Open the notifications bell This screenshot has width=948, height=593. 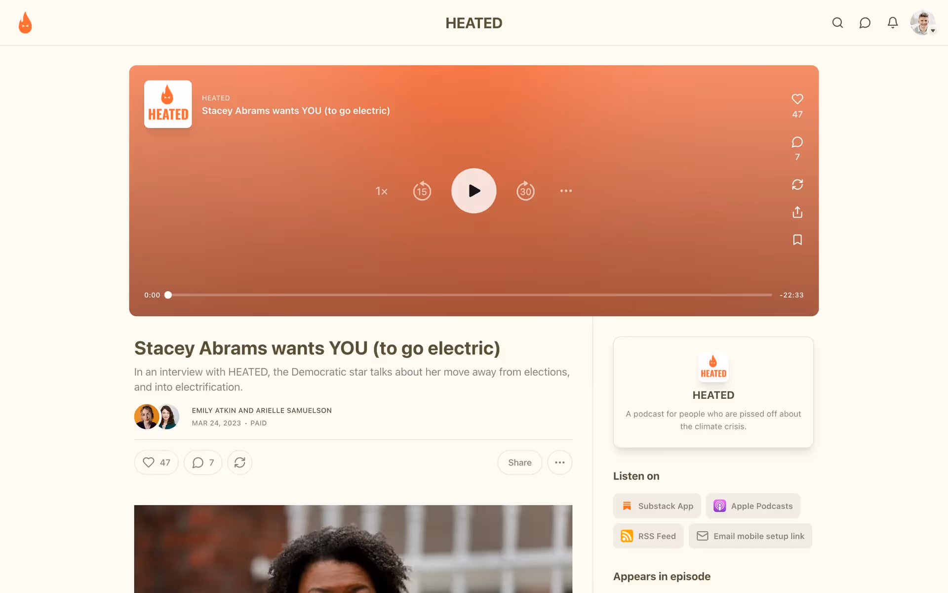(892, 23)
